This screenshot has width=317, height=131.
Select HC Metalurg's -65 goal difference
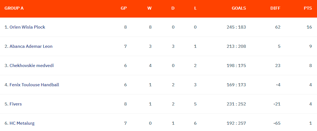pyautogui.click(x=276, y=123)
